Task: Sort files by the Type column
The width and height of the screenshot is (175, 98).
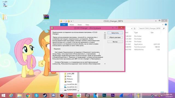Action: (x=136, y=33)
